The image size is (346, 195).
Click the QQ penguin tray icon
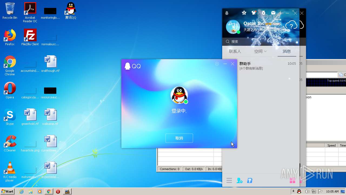299,191
